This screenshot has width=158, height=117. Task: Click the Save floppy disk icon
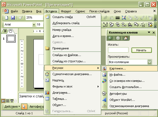pyautogui.click(x=13, y=18)
